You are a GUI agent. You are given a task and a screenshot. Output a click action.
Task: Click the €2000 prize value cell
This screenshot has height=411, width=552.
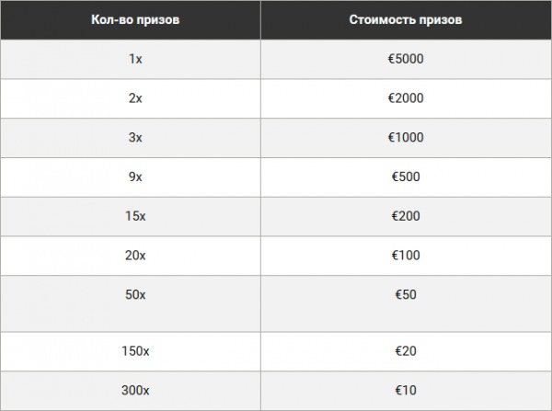click(406, 98)
